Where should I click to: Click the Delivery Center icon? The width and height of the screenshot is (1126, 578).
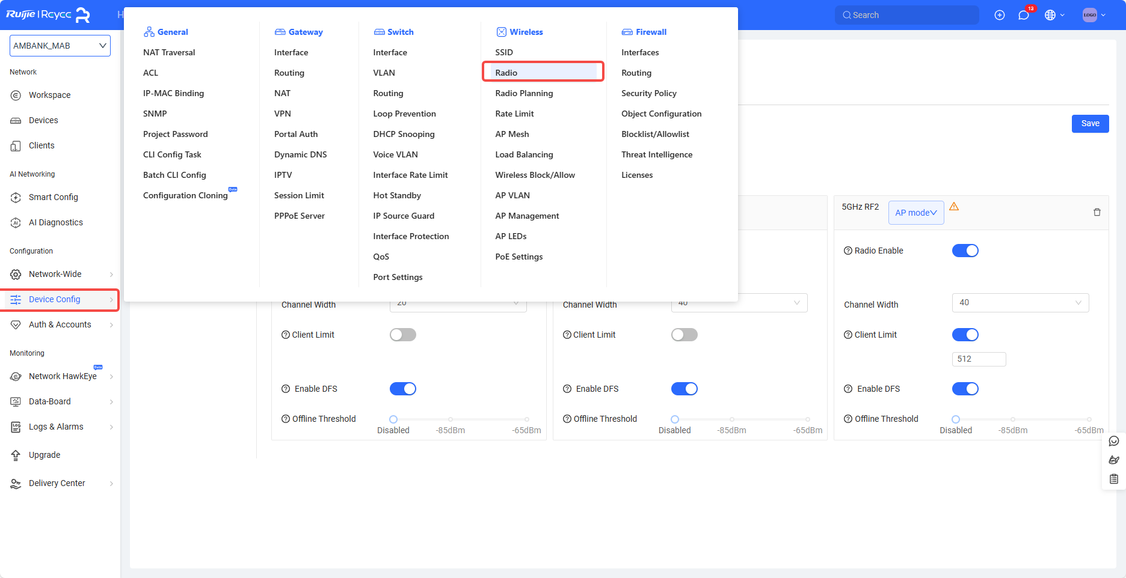tap(16, 483)
